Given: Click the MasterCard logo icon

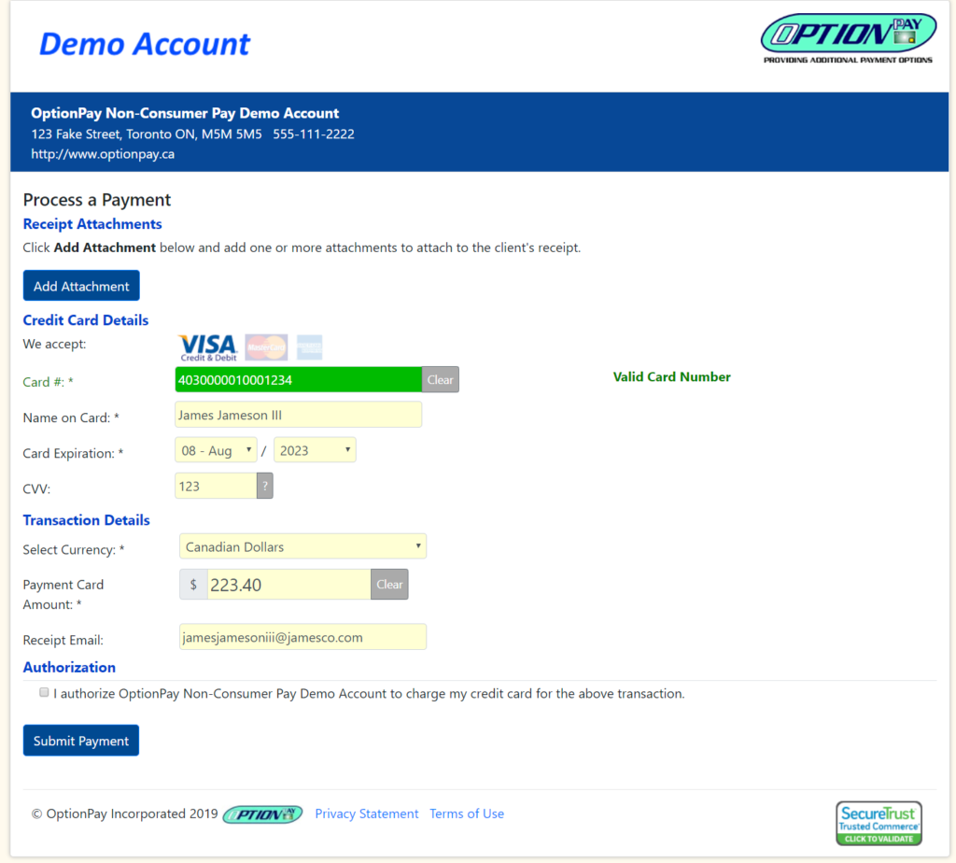Looking at the screenshot, I should coord(266,347).
